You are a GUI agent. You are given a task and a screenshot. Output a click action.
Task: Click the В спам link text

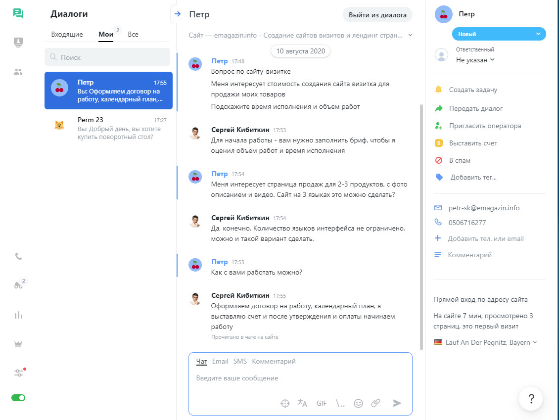tap(460, 160)
